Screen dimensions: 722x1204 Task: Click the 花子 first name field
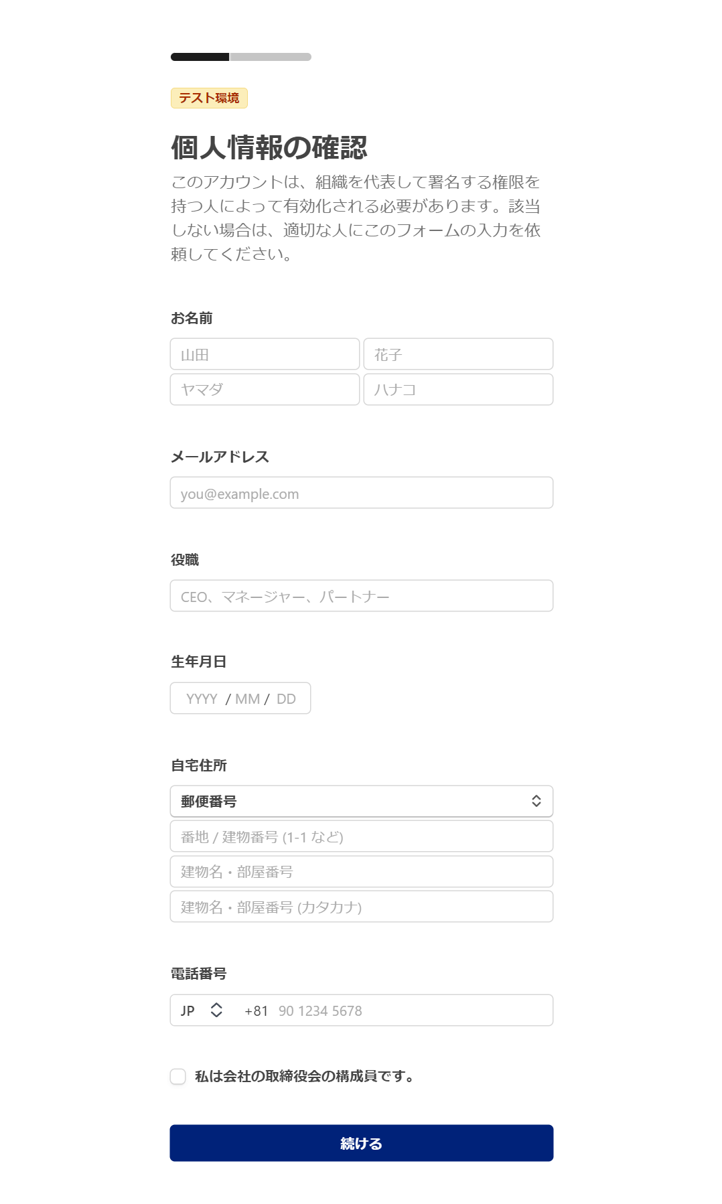[458, 354]
